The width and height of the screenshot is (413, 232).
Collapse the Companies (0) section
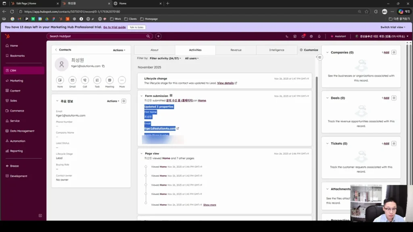coord(327,52)
